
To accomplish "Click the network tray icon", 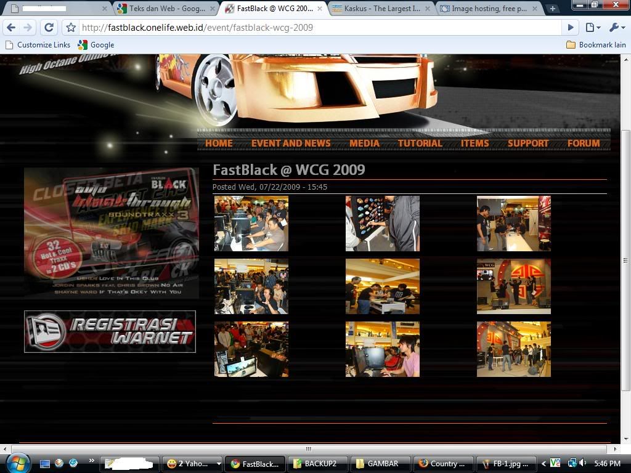I will (x=572, y=463).
